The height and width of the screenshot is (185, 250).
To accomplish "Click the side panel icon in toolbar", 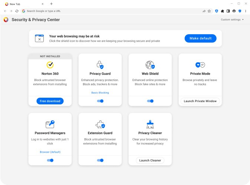I will [x=228, y=11].
